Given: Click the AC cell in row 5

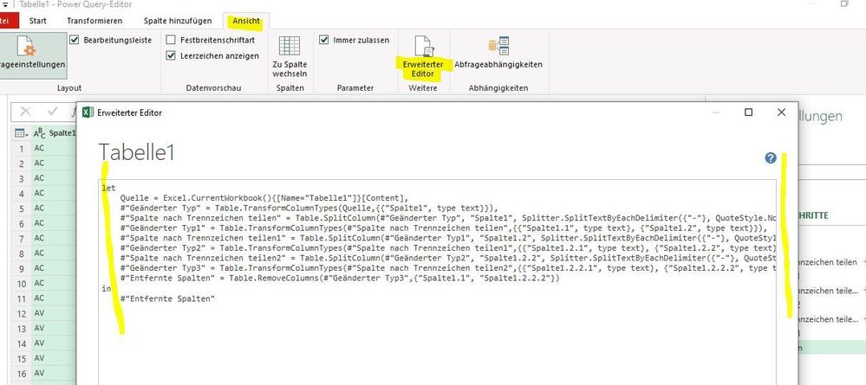Looking at the screenshot, I should (x=54, y=209).
